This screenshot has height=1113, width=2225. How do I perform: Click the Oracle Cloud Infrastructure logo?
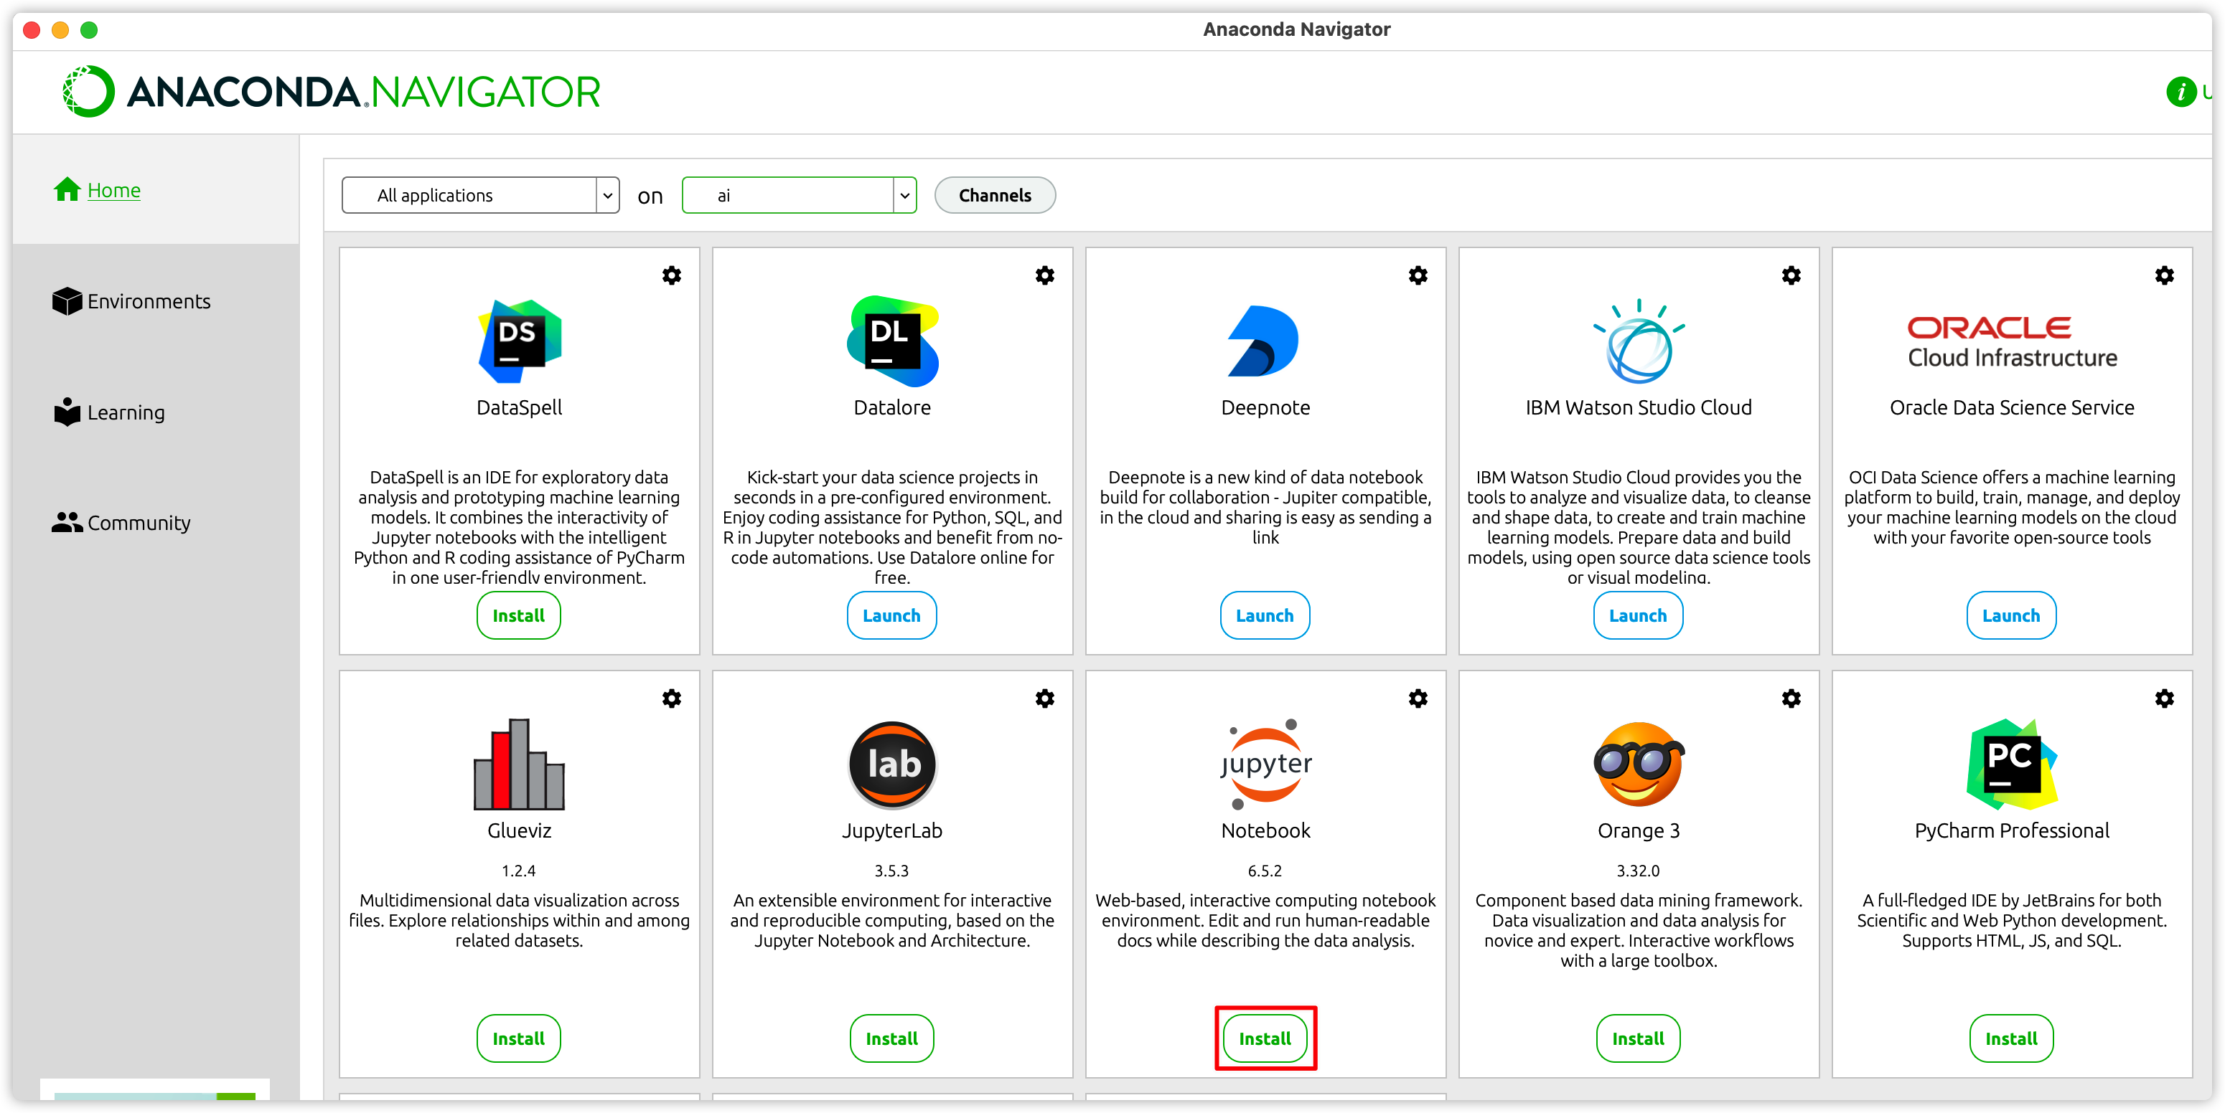2012,341
